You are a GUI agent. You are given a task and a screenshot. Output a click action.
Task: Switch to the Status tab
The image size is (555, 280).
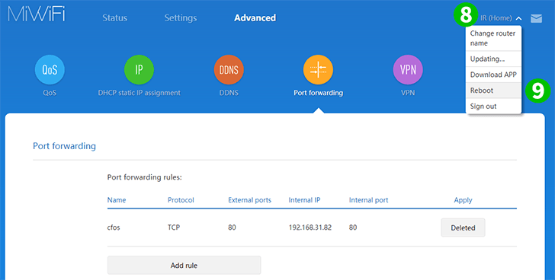[114, 18]
